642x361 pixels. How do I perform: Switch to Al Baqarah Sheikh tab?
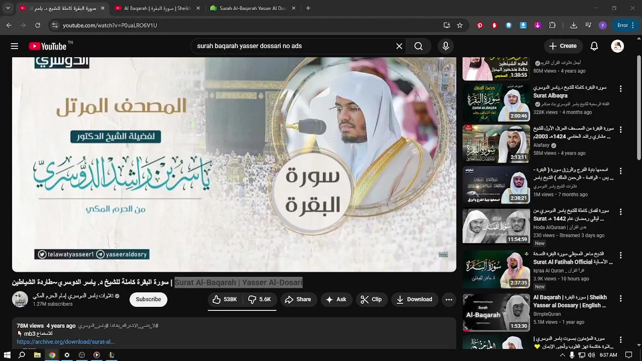point(152,9)
